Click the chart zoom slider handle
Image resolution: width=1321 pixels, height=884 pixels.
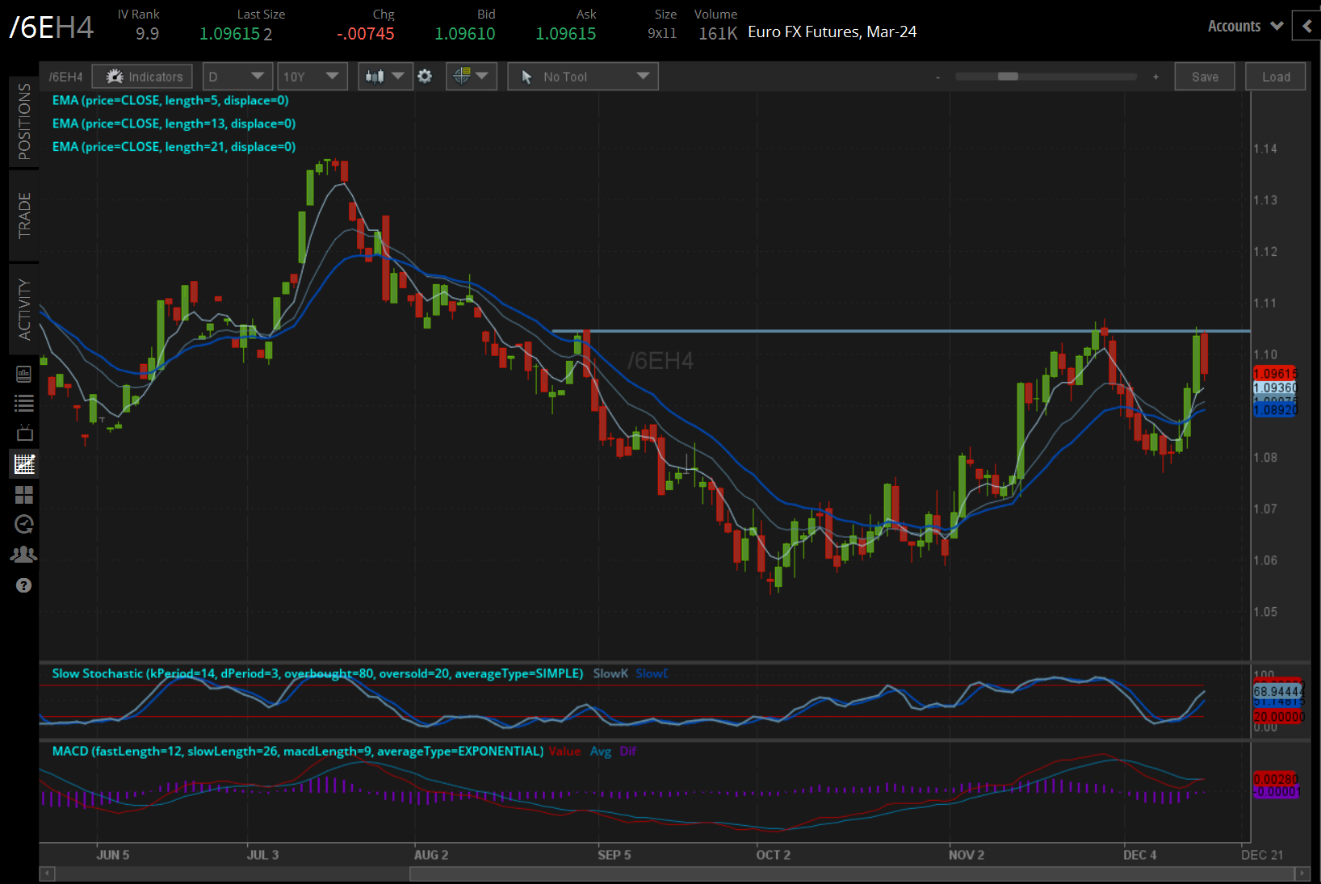[x=1008, y=77]
